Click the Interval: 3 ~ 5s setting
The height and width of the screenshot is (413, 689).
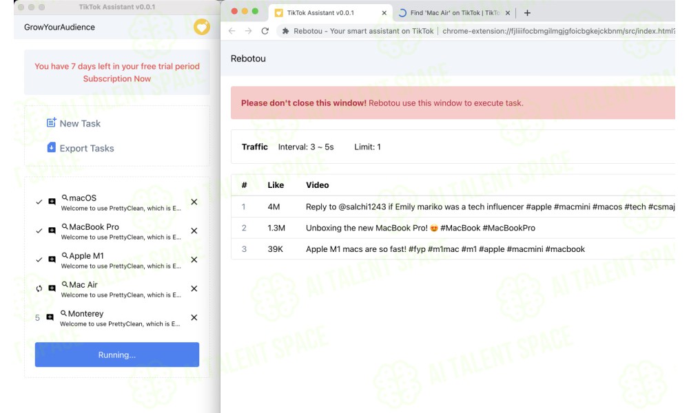tap(306, 147)
